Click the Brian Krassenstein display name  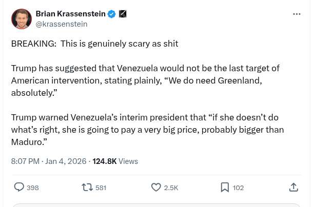pos(70,14)
